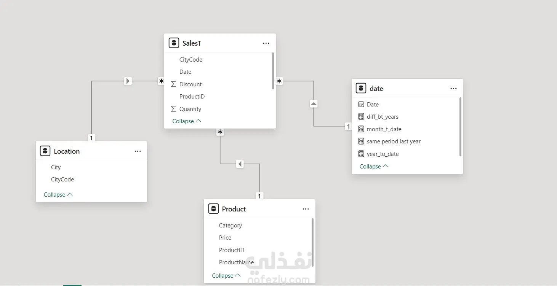Open the Product table more options menu
The height and width of the screenshot is (286, 557).
(x=306, y=209)
